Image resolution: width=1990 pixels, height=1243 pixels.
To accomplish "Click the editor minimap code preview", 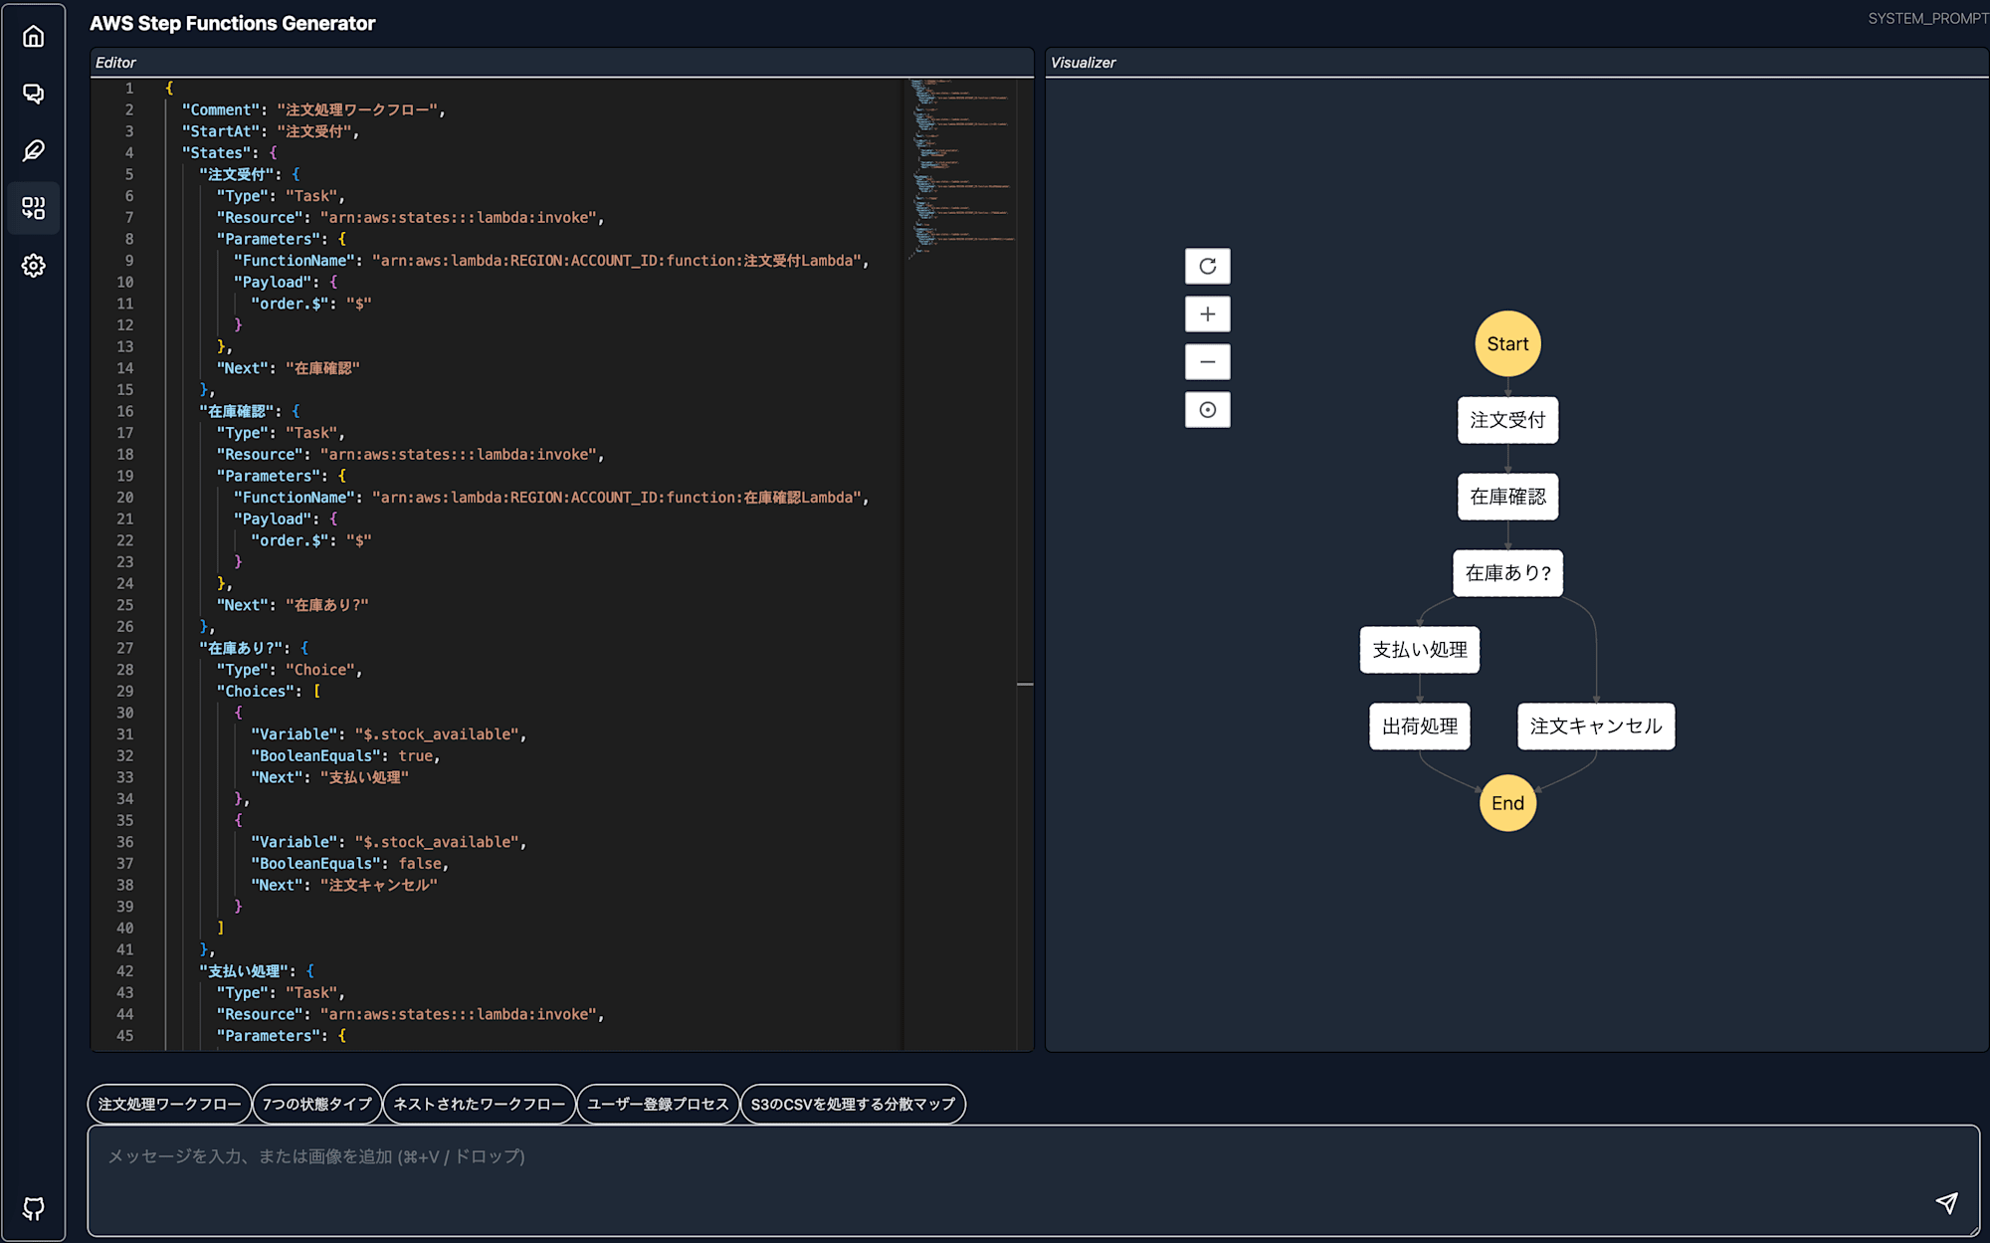I will tap(961, 167).
